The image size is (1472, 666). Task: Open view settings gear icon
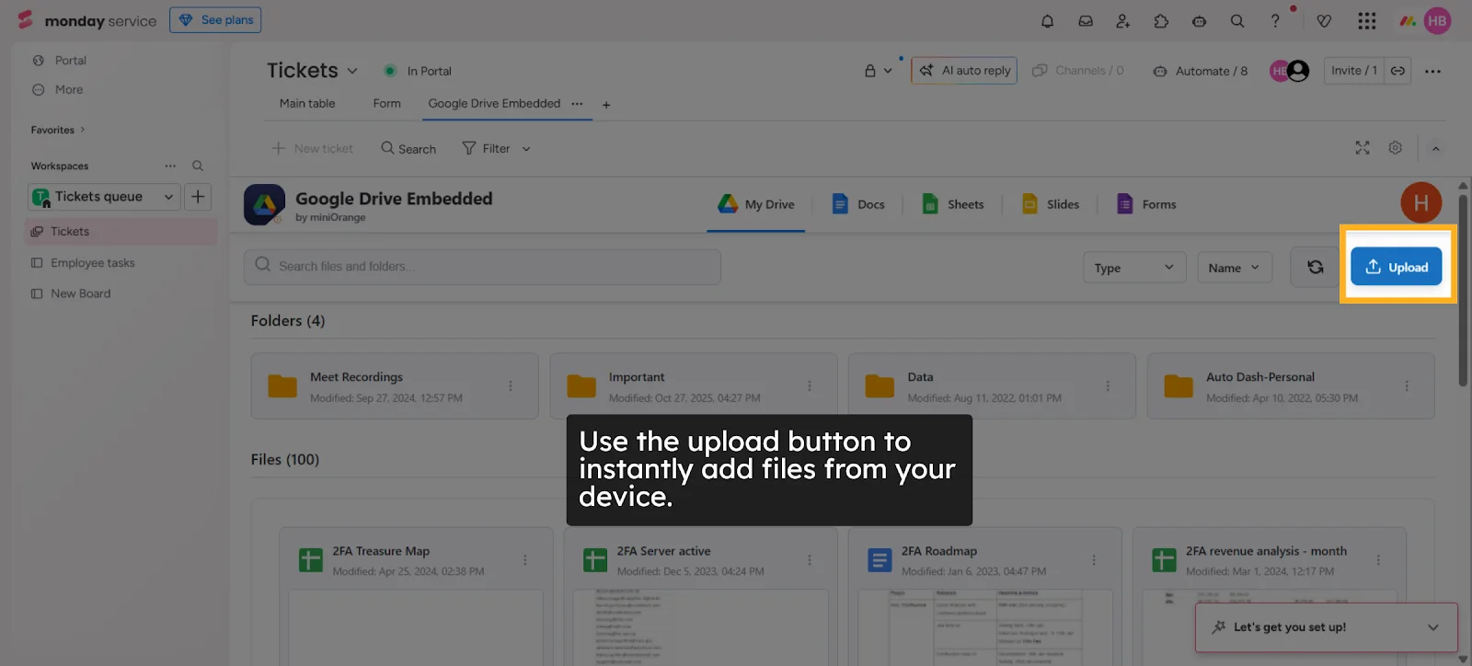click(1396, 148)
